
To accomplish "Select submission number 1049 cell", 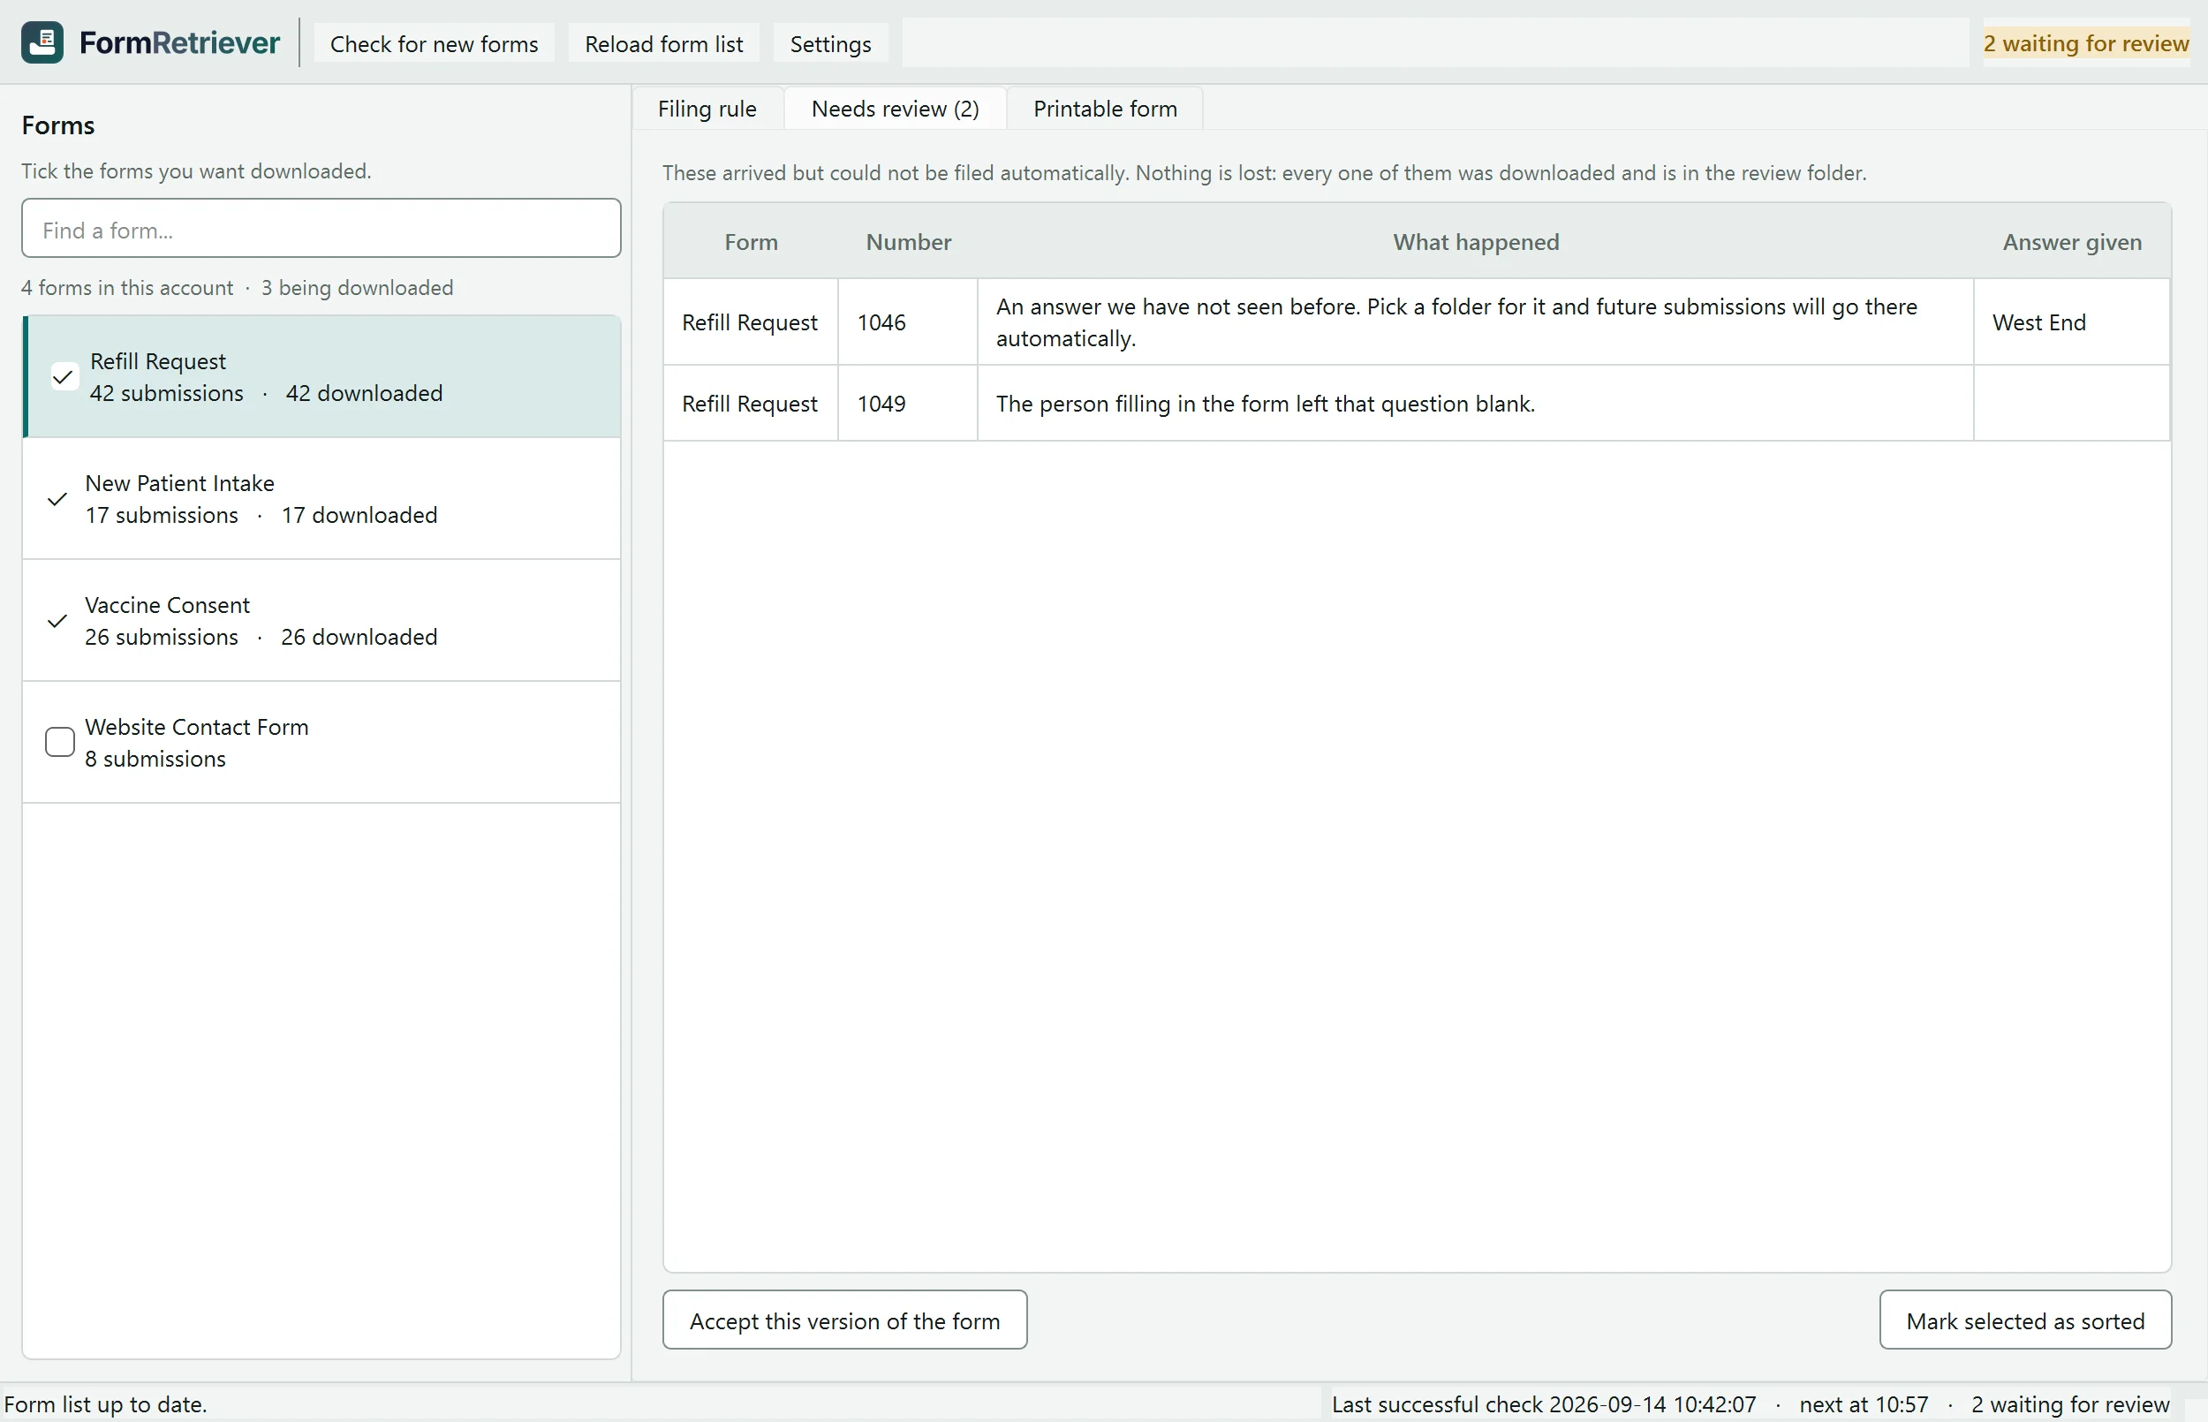I will [908, 404].
